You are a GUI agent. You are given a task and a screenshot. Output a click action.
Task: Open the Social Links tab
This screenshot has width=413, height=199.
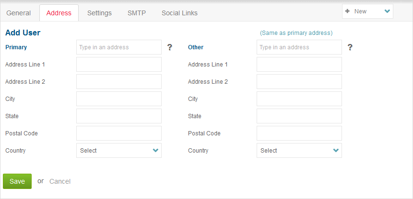pyautogui.click(x=179, y=13)
